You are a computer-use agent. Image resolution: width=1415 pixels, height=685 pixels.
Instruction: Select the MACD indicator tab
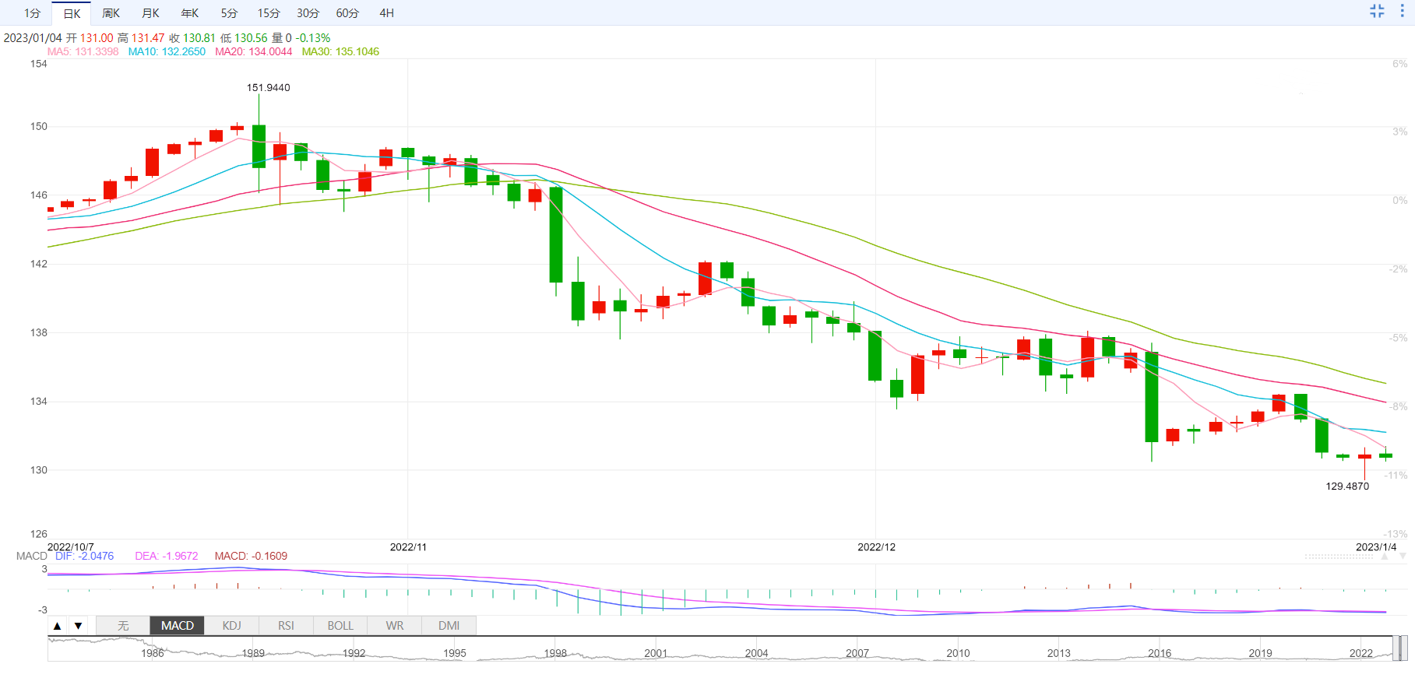coord(178,626)
